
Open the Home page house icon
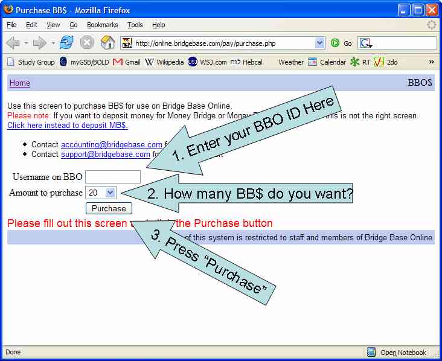click(107, 43)
